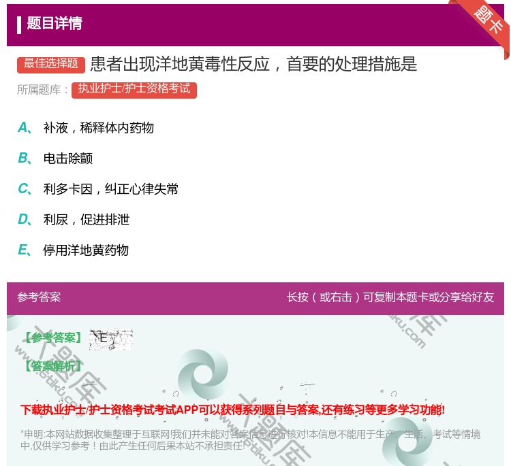Open the 执业护士/护士资格考试 question bank link
Image resolution: width=511 pixels, height=466 pixels.
click(134, 90)
